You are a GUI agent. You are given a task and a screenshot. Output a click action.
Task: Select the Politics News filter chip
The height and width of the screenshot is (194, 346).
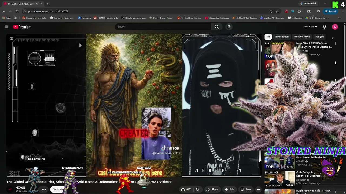coord(302,37)
